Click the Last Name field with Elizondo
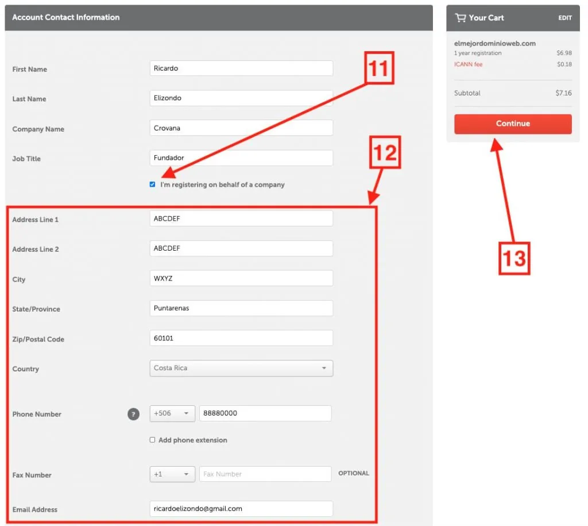This screenshot has height=526, width=588. pyautogui.click(x=241, y=98)
